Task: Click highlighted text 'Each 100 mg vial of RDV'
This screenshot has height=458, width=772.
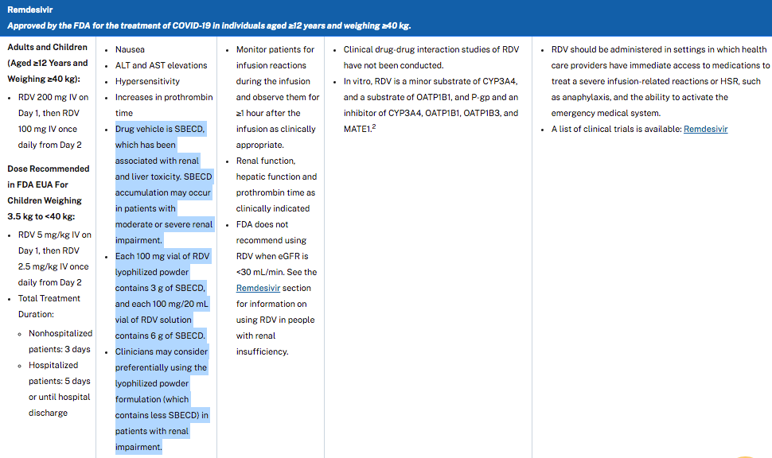Action: [x=162, y=256]
